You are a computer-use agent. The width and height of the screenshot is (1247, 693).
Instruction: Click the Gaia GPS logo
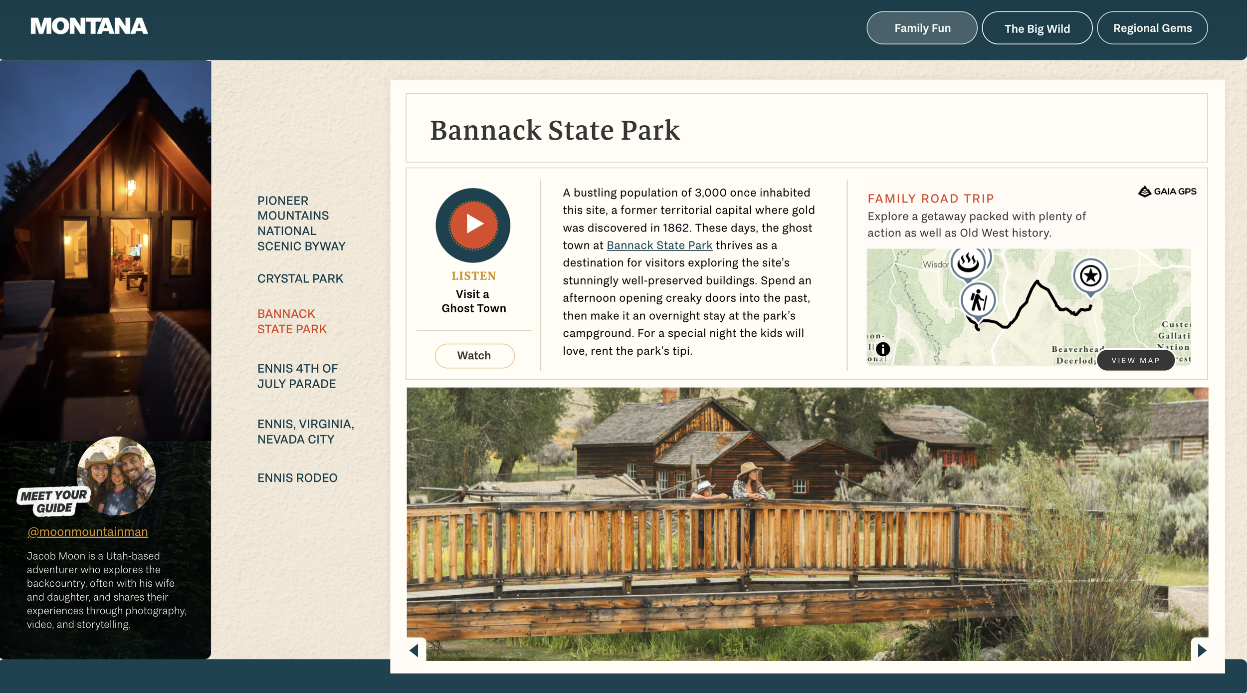[1167, 192]
